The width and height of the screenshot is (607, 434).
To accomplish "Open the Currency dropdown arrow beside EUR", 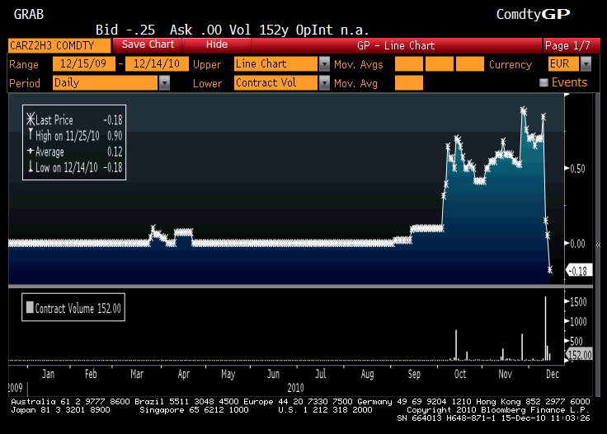I will [x=586, y=64].
